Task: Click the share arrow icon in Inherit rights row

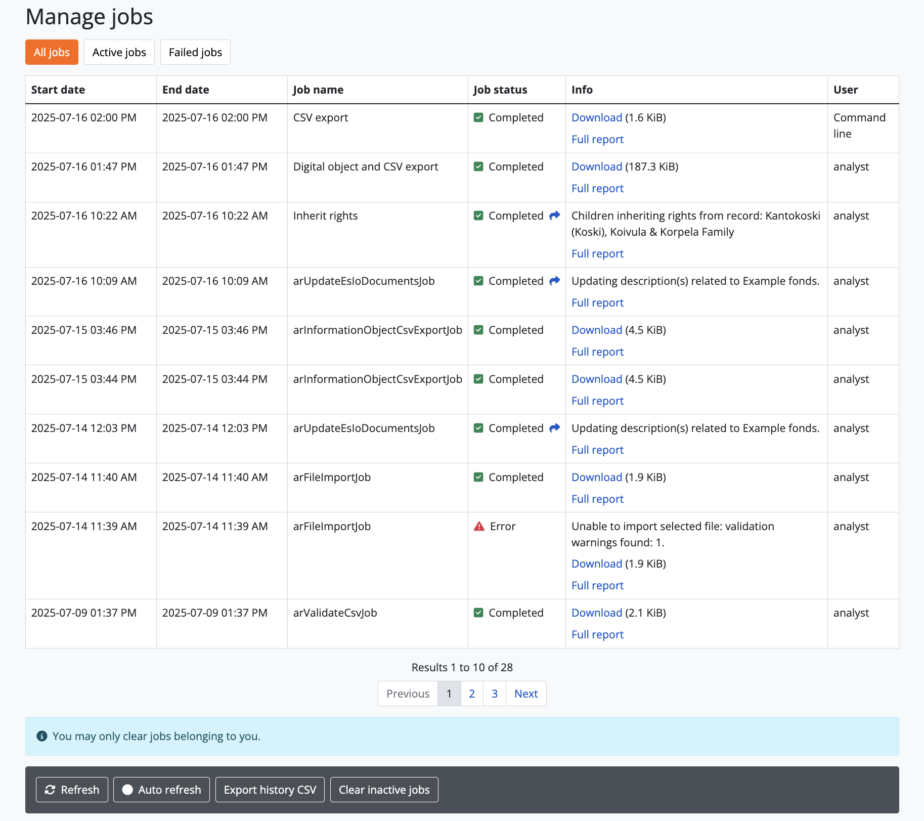Action: pyautogui.click(x=555, y=215)
